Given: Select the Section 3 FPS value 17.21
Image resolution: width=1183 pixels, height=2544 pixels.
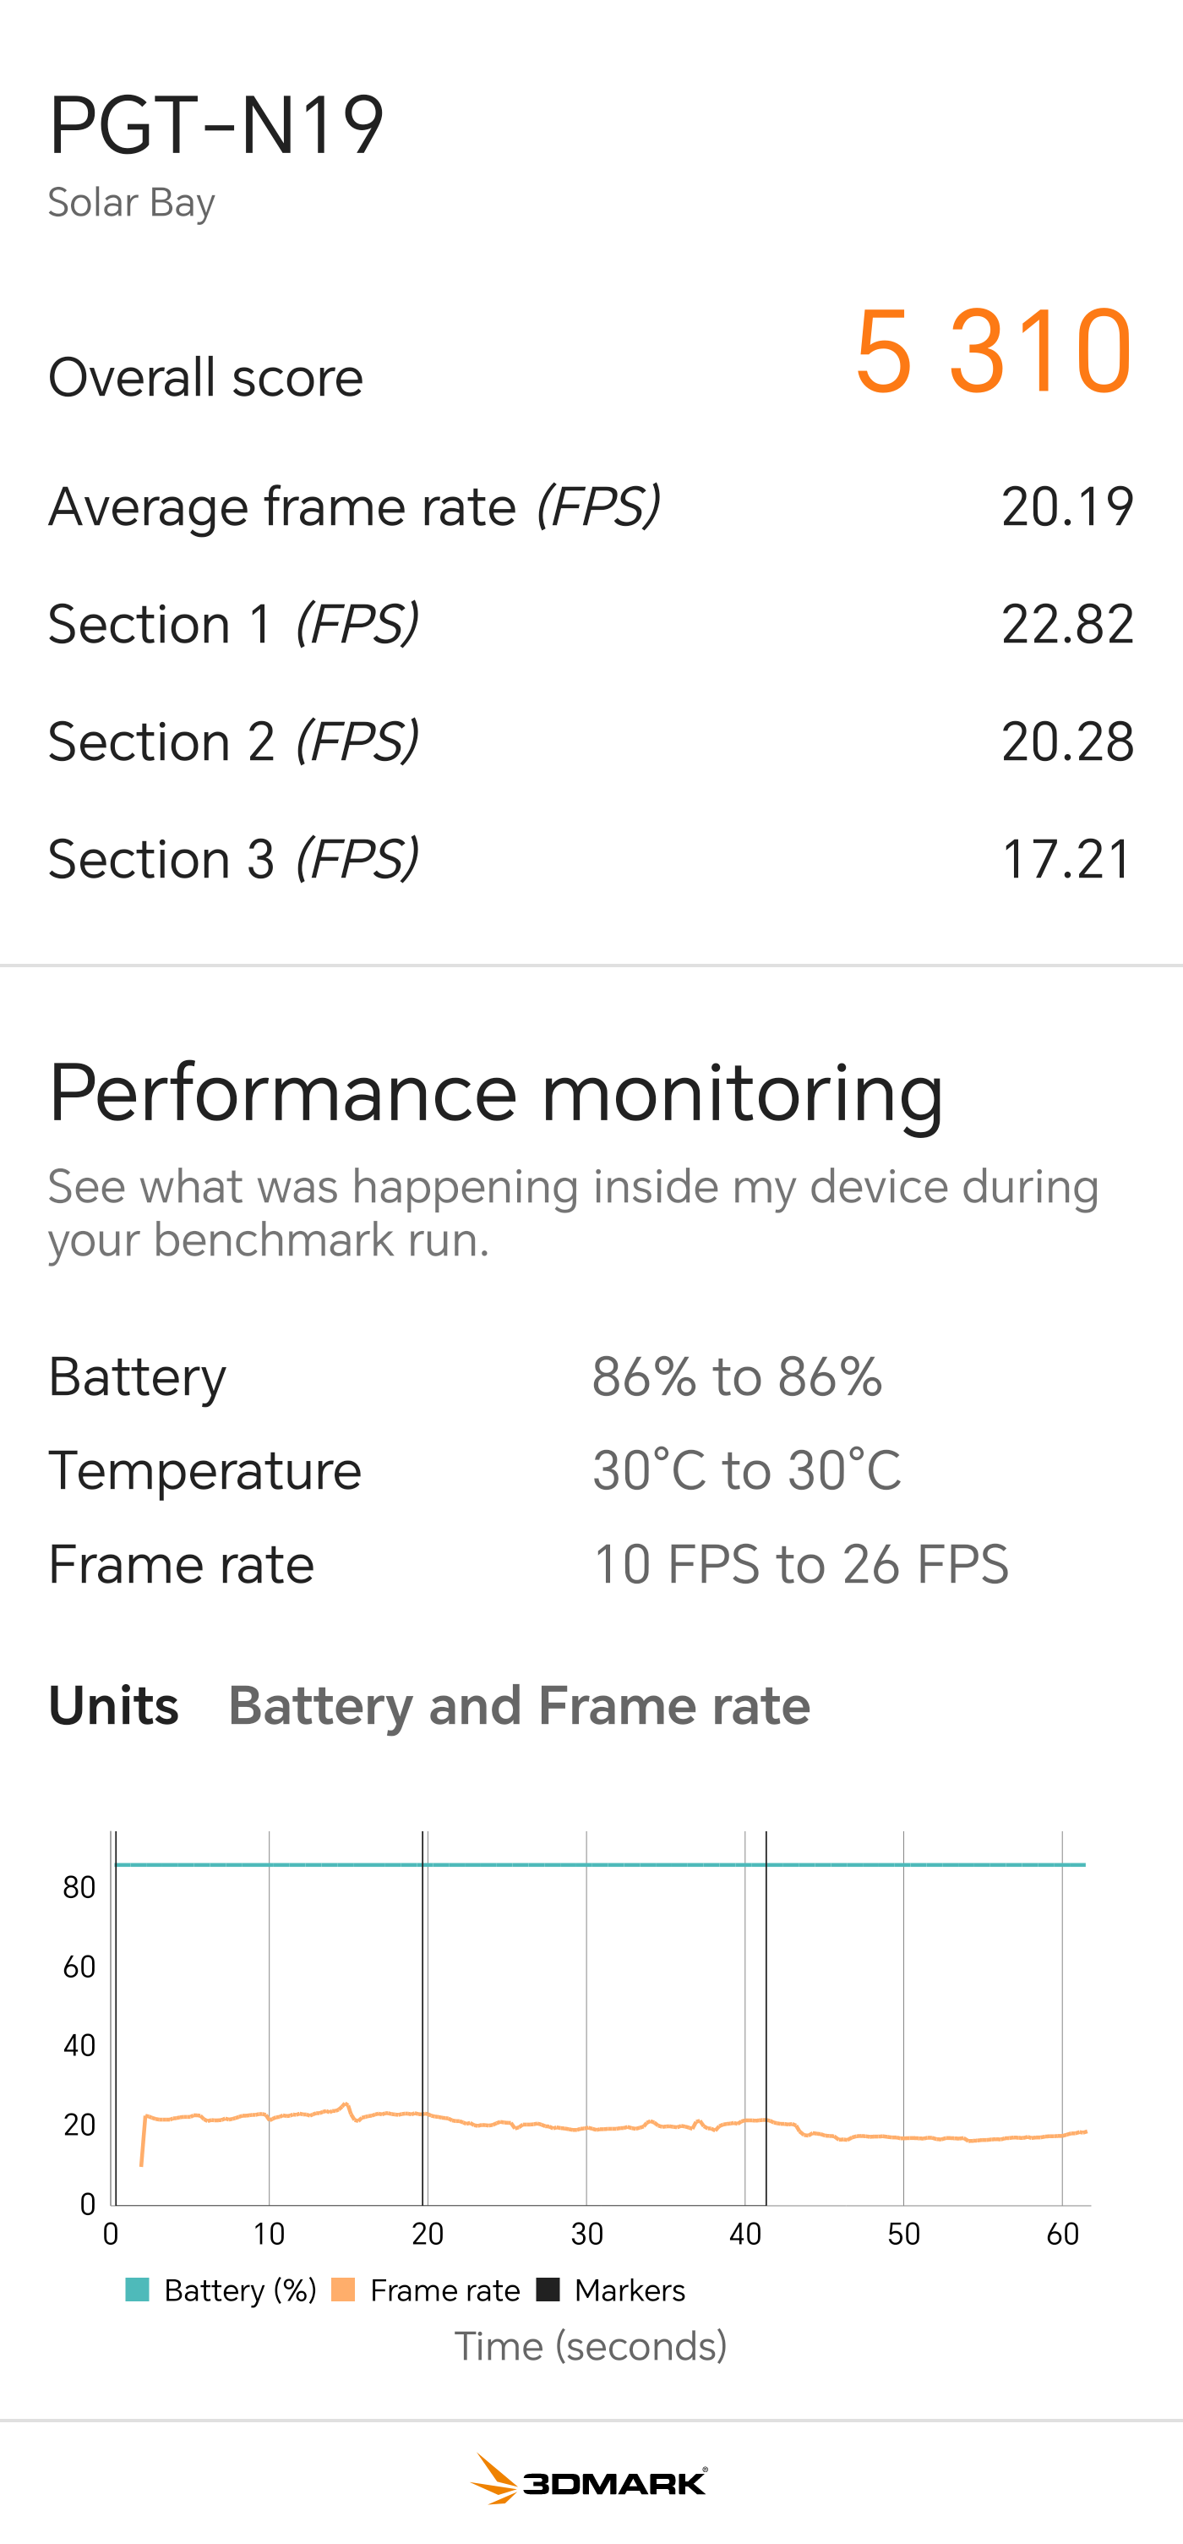Looking at the screenshot, I should click(1066, 858).
